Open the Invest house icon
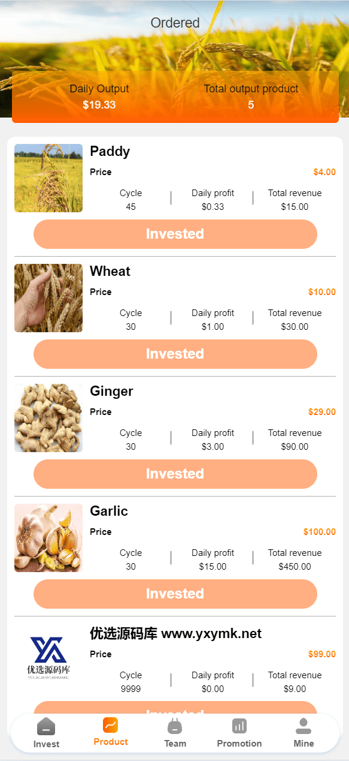 (46, 726)
